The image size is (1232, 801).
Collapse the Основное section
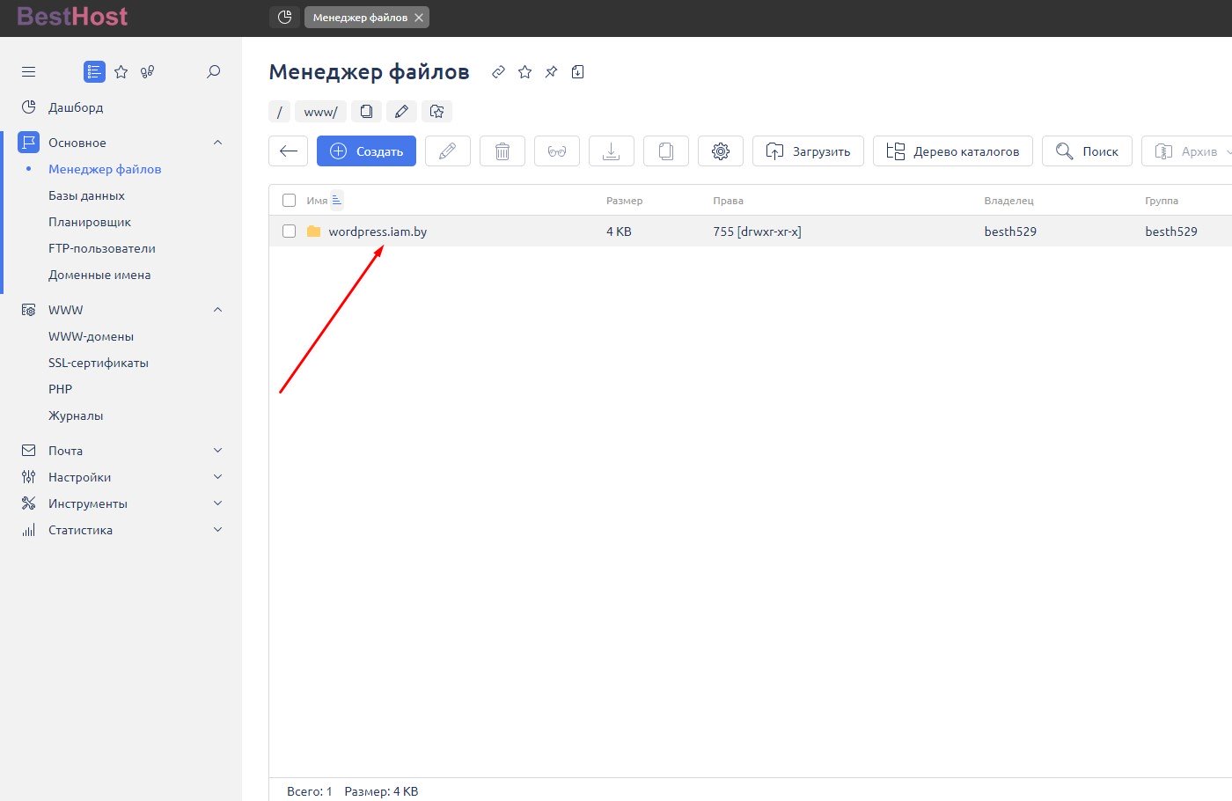pyautogui.click(x=218, y=143)
